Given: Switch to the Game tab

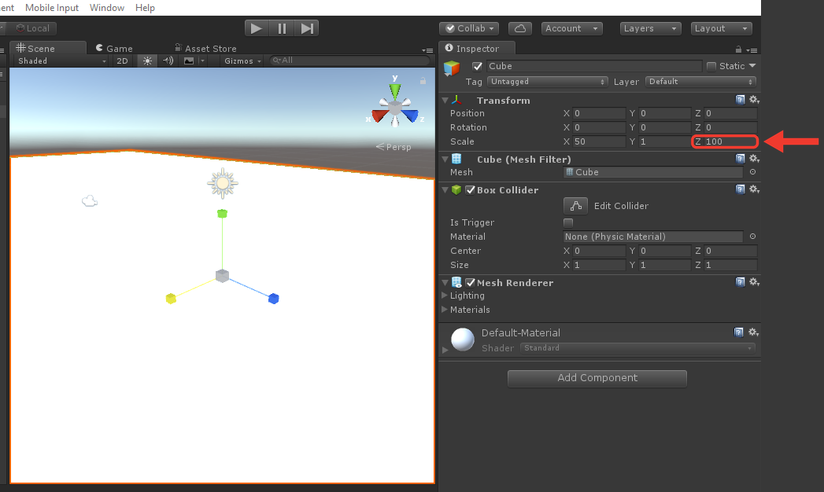Looking at the screenshot, I should (x=114, y=48).
